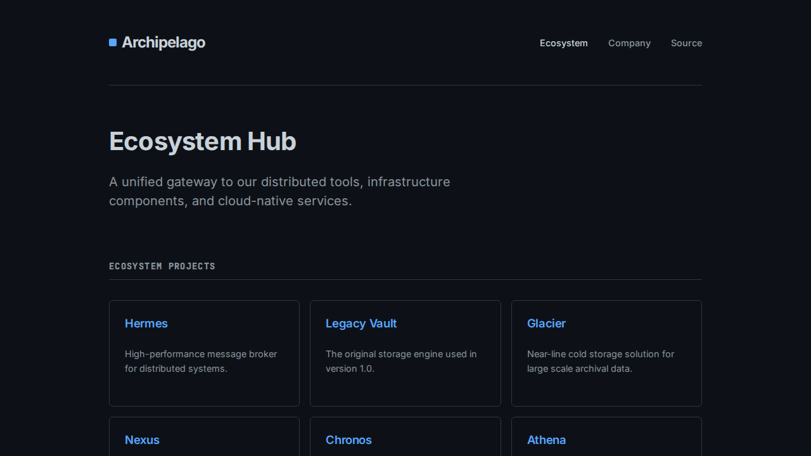The width and height of the screenshot is (811, 456).
Task: Open the Source nav link
Action: pos(686,43)
